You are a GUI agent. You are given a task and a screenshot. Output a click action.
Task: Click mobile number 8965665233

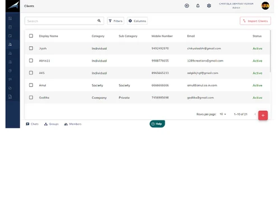point(160,73)
